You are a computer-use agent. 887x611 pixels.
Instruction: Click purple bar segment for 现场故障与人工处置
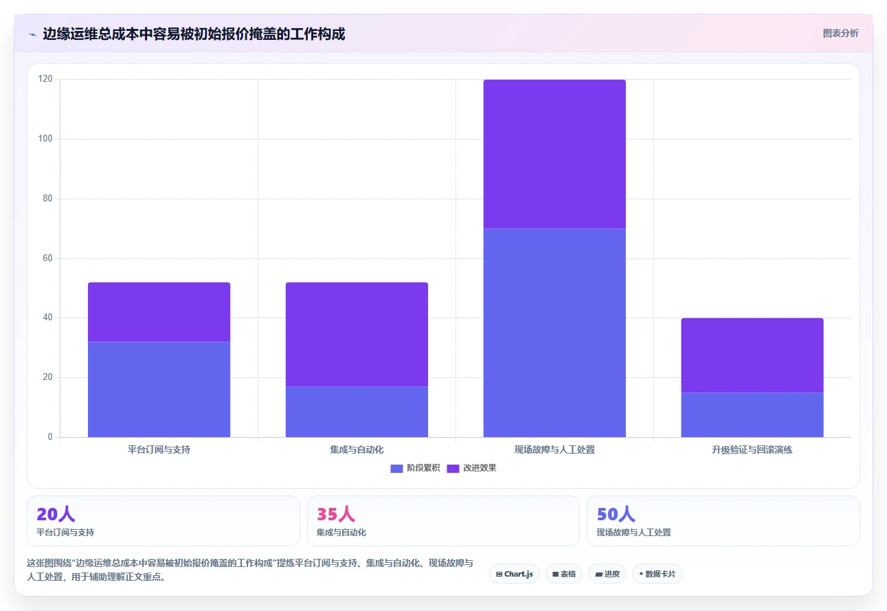coord(554,154)
